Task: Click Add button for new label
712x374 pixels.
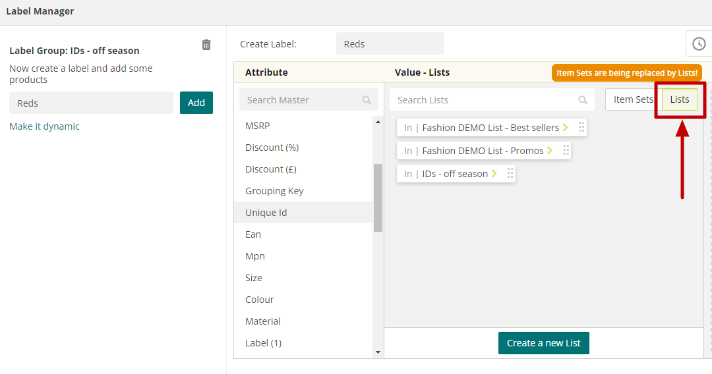Action: click(x=196, y=103)
